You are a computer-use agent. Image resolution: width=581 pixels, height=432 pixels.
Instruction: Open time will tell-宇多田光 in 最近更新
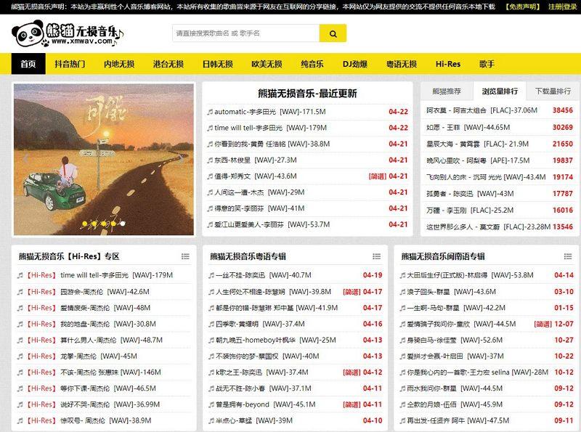point(270,128)
